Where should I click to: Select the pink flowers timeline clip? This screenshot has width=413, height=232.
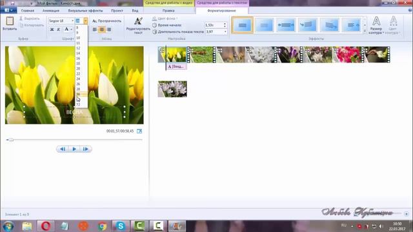pos(347,55)
